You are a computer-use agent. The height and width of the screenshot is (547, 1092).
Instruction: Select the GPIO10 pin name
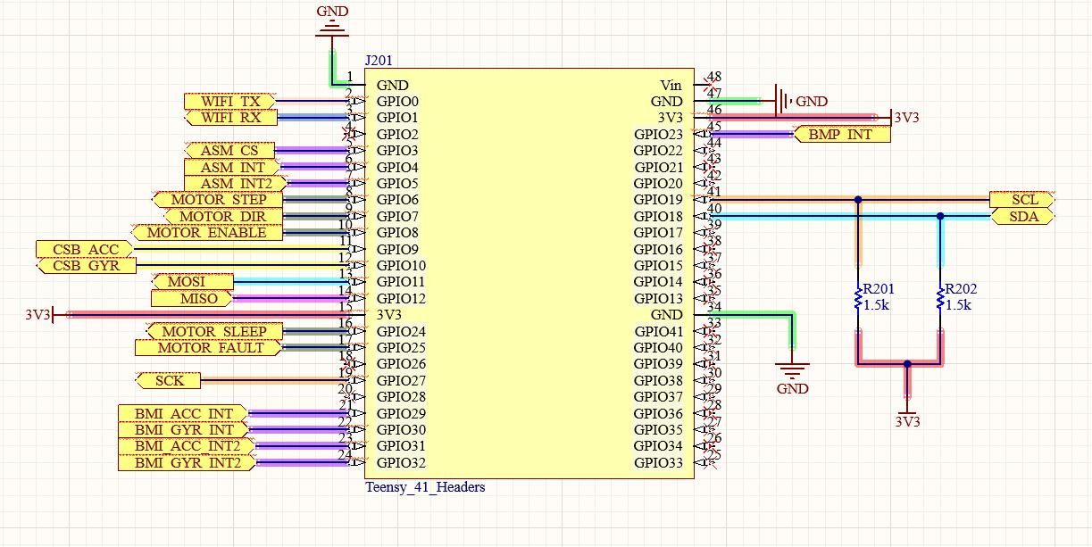(401, 266)
